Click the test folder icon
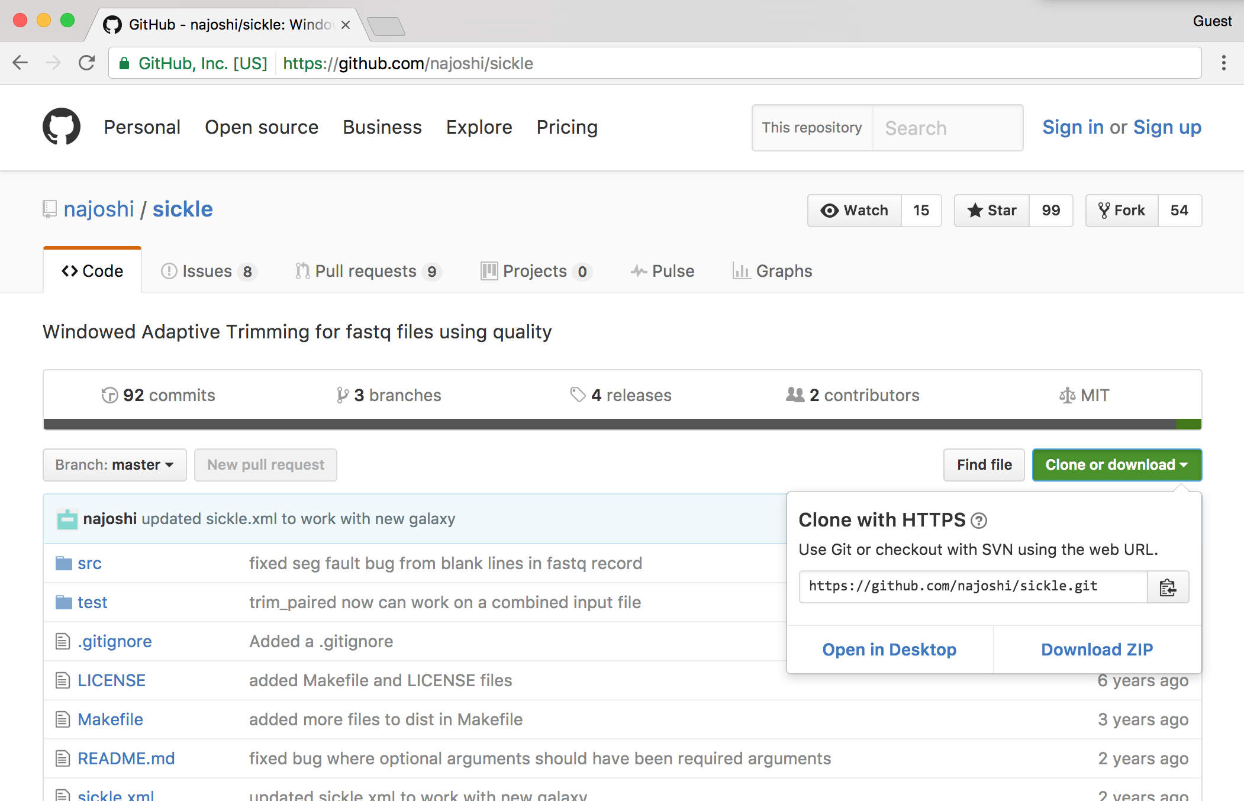1244x801 pixels. [63, 602]
